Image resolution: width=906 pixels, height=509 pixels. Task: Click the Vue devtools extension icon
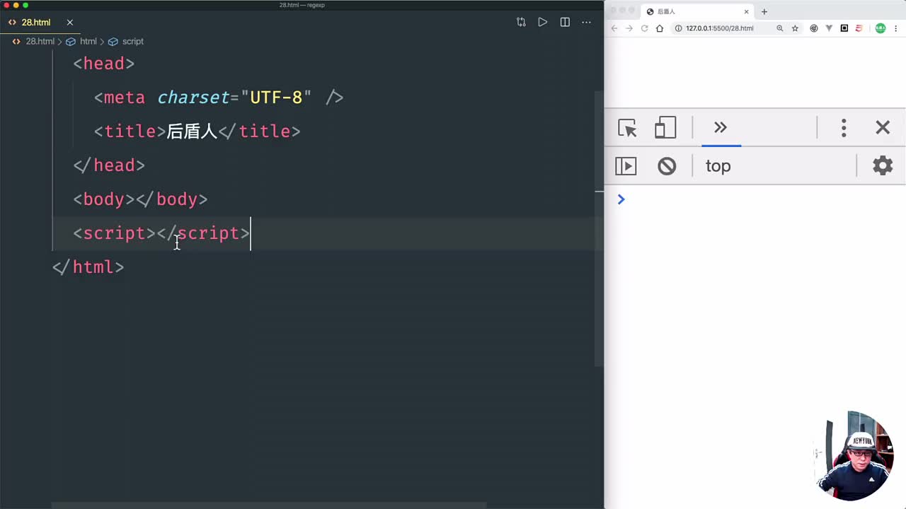pyautogui.click(x=829, y=28)
